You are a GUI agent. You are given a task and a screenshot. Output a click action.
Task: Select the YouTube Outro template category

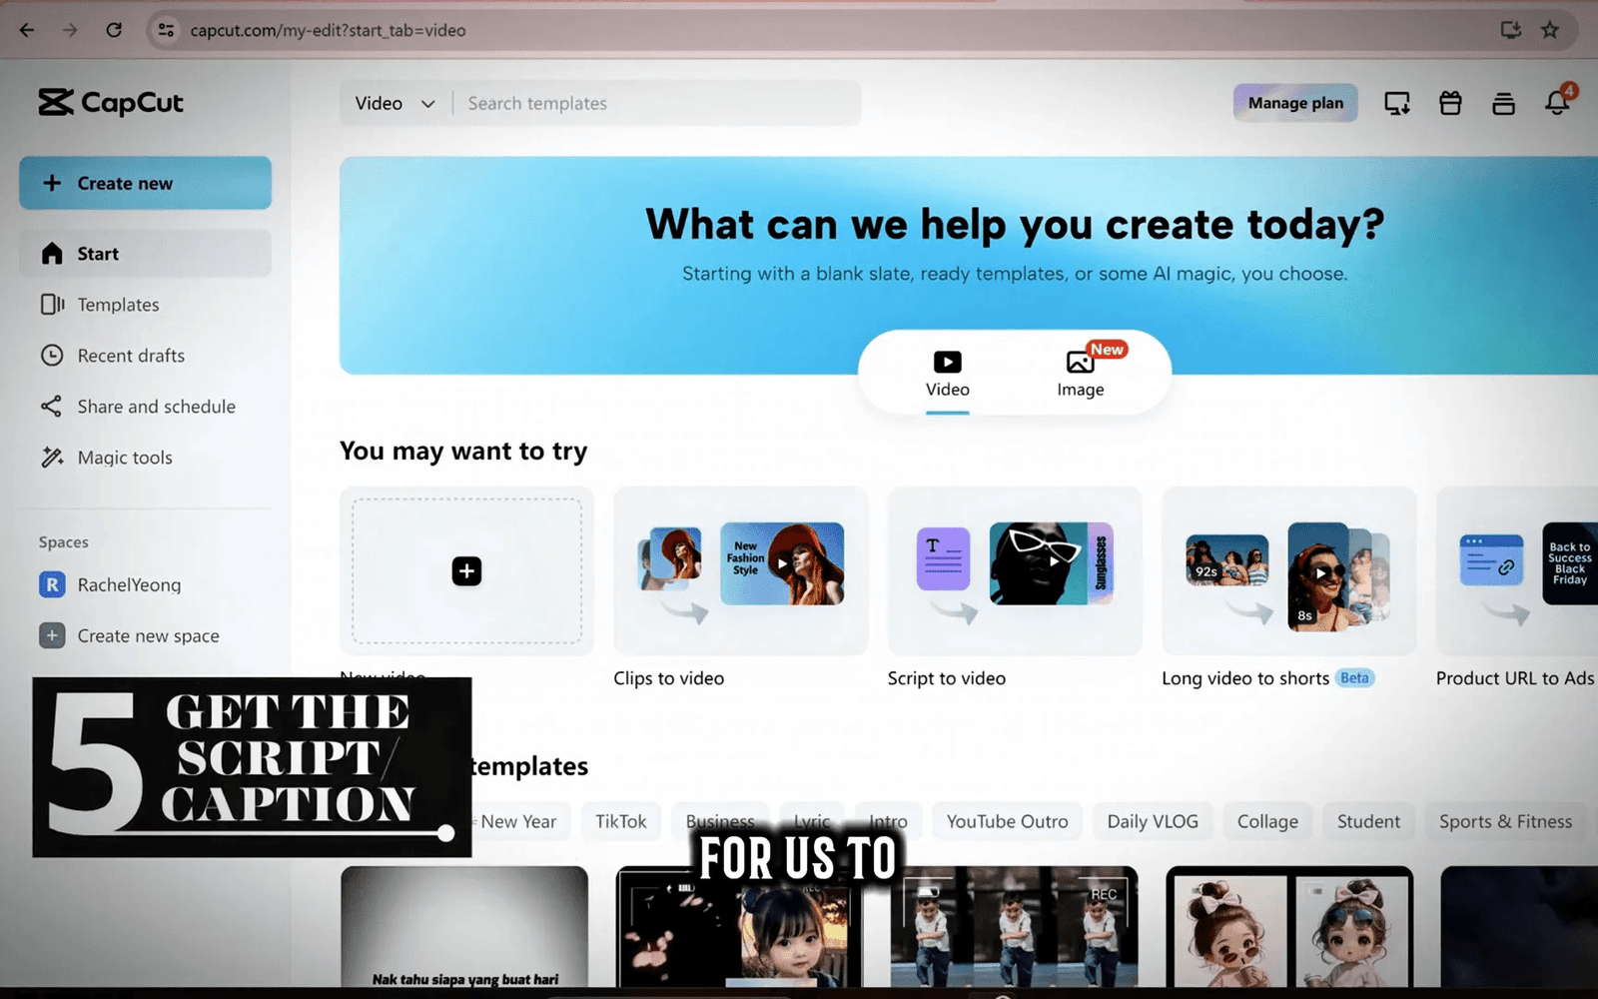tap(1007, 821)
